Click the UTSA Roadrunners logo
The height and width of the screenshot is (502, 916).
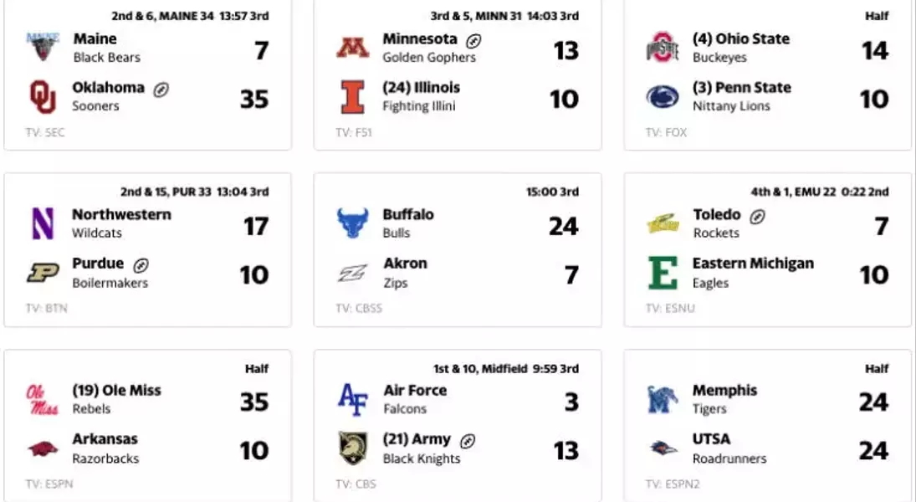coord(663,448)
